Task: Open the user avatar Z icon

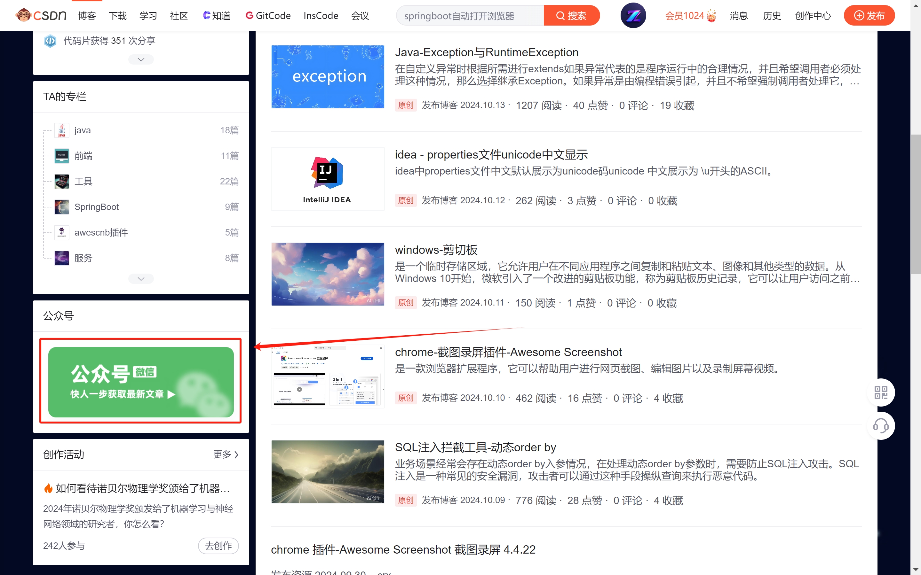Action: [x=633, y=15]
